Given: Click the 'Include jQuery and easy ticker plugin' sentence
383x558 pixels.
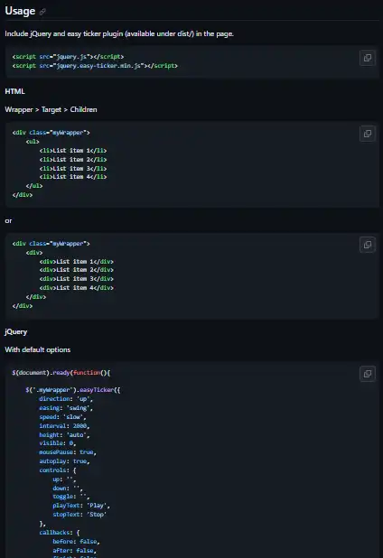Looking at the screenshot, I should 119,33.
